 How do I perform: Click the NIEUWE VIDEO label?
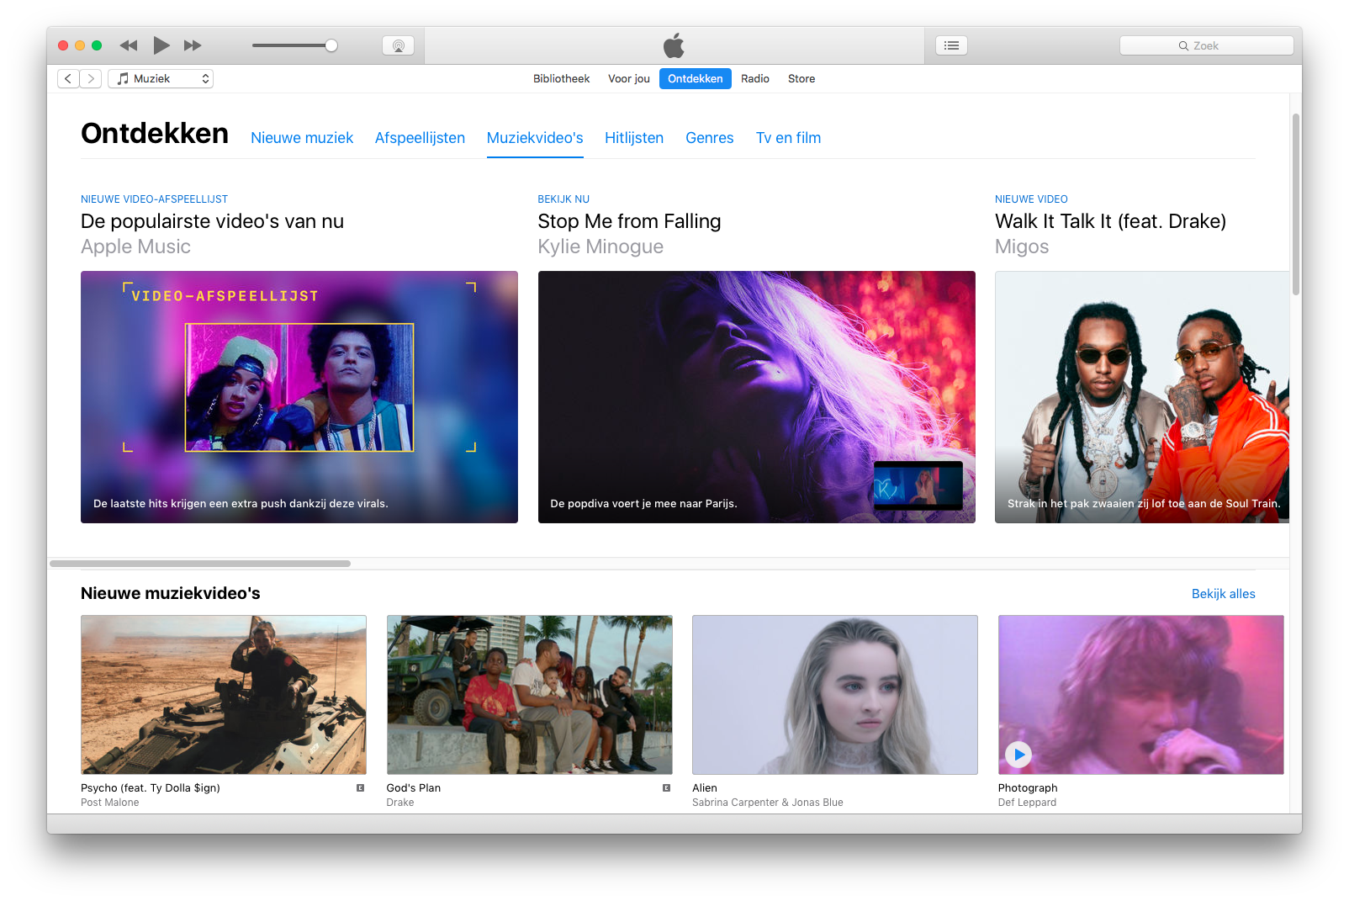(1031, 199)
